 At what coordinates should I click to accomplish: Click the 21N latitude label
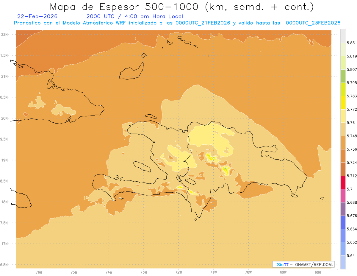tap(5, 77)
